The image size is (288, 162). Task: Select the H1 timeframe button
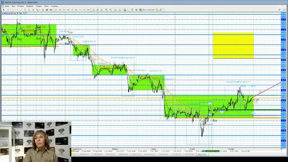pyautogui.click(x=72, y=10)
